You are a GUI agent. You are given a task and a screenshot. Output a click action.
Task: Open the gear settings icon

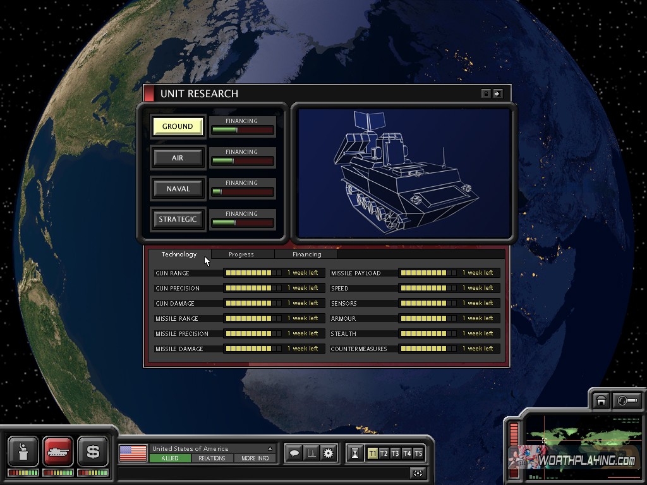[328, 453]
